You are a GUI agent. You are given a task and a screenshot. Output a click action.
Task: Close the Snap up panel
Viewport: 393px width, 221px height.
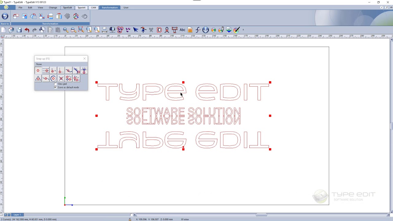point(84,59)
